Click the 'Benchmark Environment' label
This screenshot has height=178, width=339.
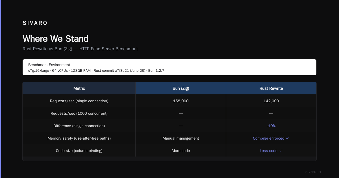[x=49, y=65]
